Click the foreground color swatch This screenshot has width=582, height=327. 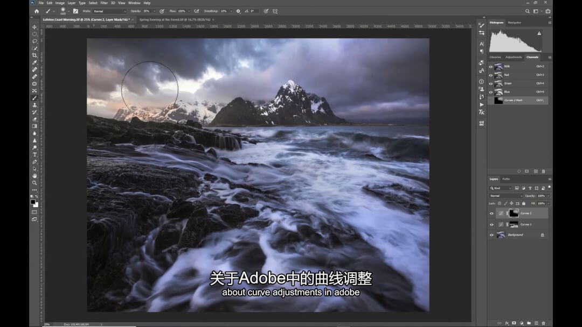[33, 202]
